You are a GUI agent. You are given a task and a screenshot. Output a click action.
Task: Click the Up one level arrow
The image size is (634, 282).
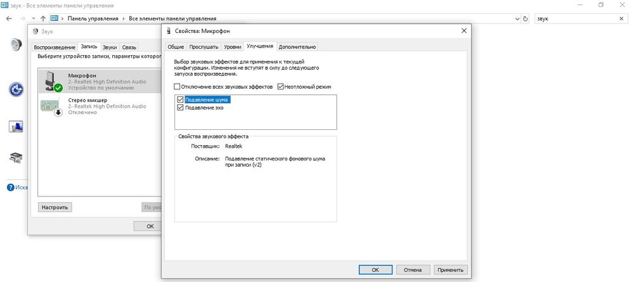pyautogui.click(x=43, y=18)
